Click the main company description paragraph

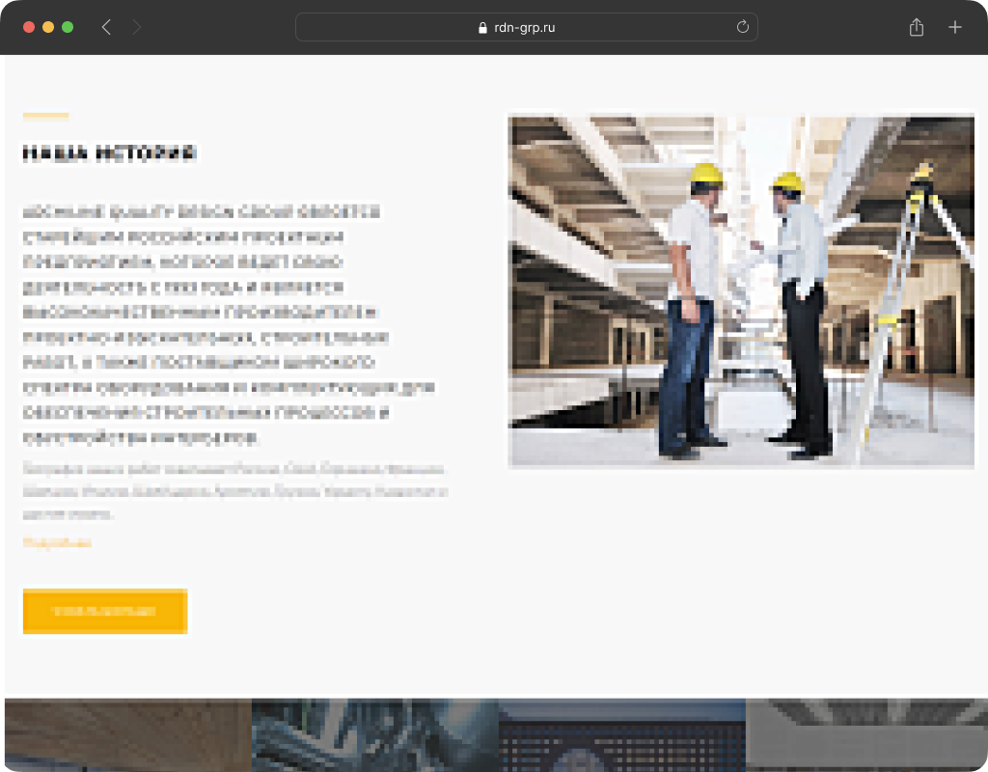228,324
